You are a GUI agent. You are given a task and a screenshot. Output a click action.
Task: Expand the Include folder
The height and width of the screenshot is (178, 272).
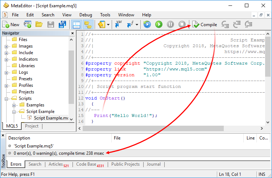[6, 53]
